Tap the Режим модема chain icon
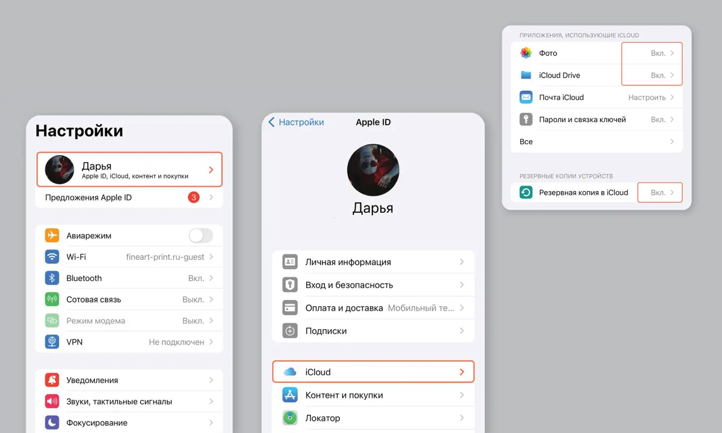722x433 pixels. (52, 321)
